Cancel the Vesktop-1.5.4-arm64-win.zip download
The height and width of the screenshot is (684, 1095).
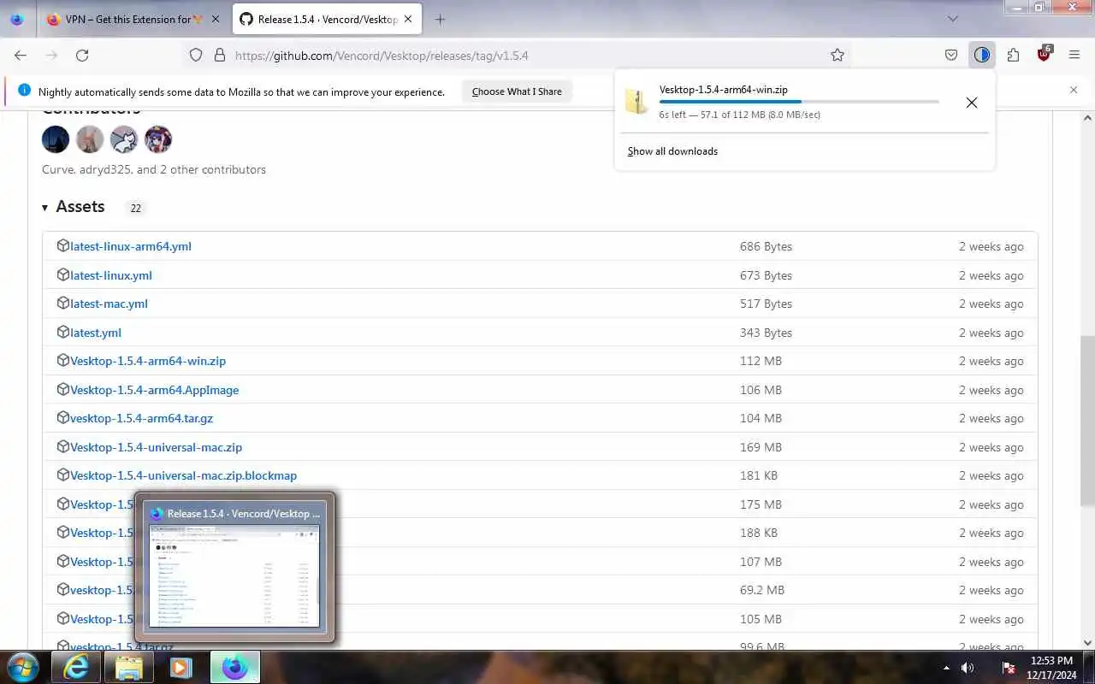click(x=972, y=103)
